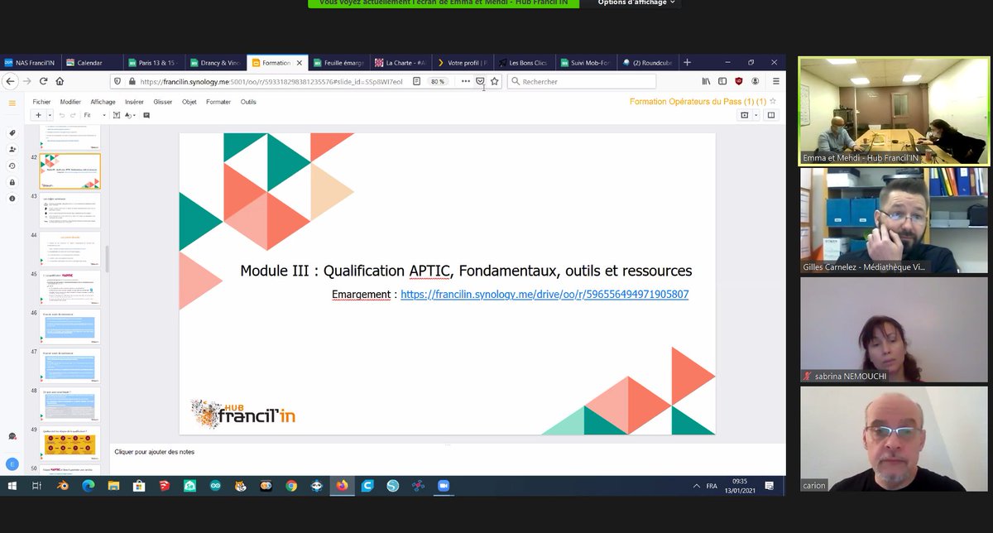Open the lock icon in left sidebar

tap(12, 182)
